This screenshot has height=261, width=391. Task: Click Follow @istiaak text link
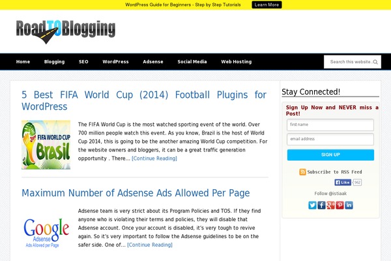coord(330,193)
